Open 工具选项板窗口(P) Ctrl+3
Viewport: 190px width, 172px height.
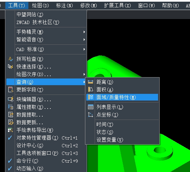click(46, 153)
